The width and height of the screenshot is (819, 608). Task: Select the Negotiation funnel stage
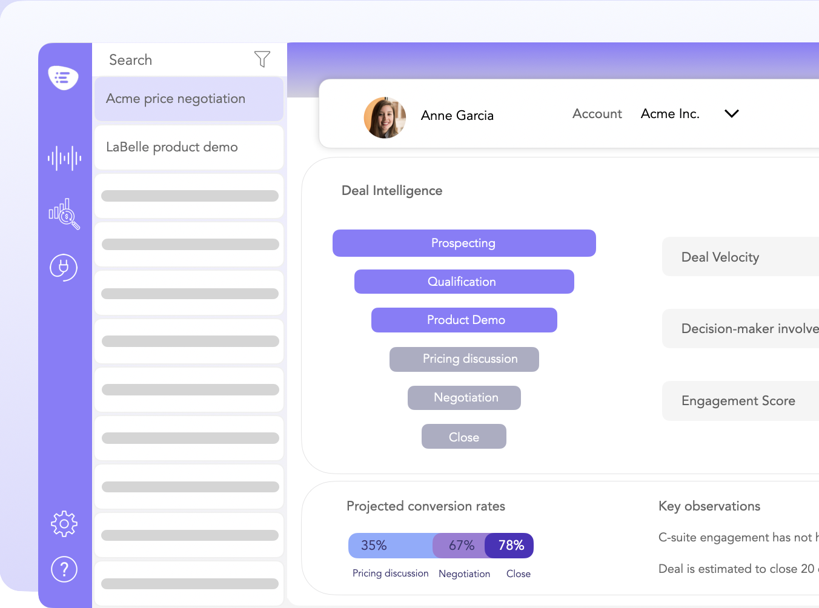464,398
